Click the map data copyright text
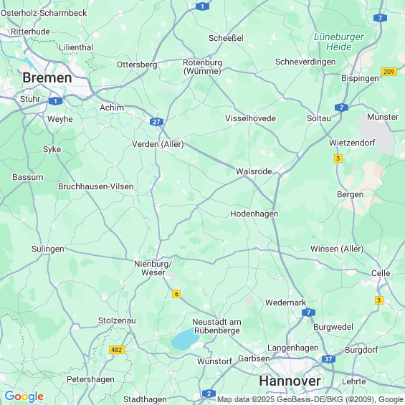 tap(310, 399)
